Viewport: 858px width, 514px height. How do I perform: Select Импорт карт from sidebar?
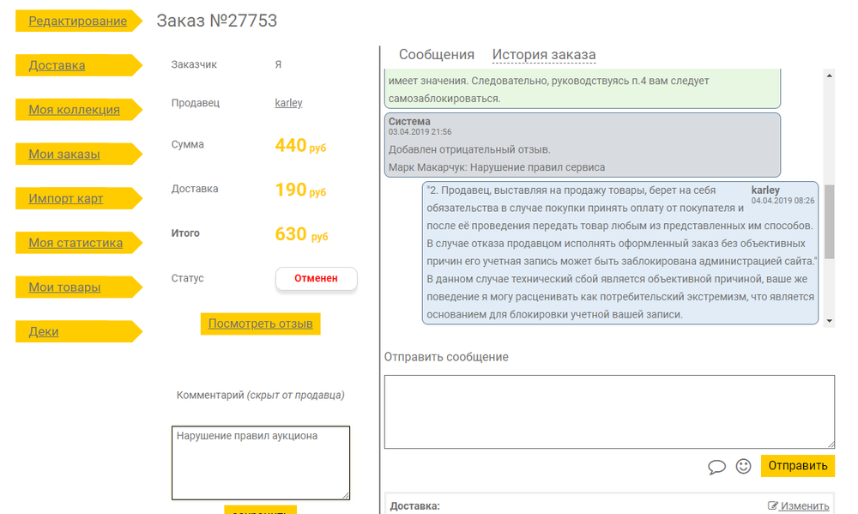[66, 198]
